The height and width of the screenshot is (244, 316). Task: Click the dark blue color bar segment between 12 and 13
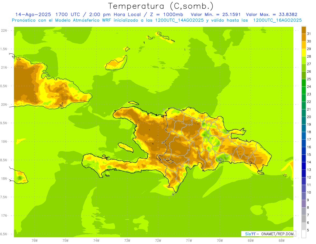(304, 173)
